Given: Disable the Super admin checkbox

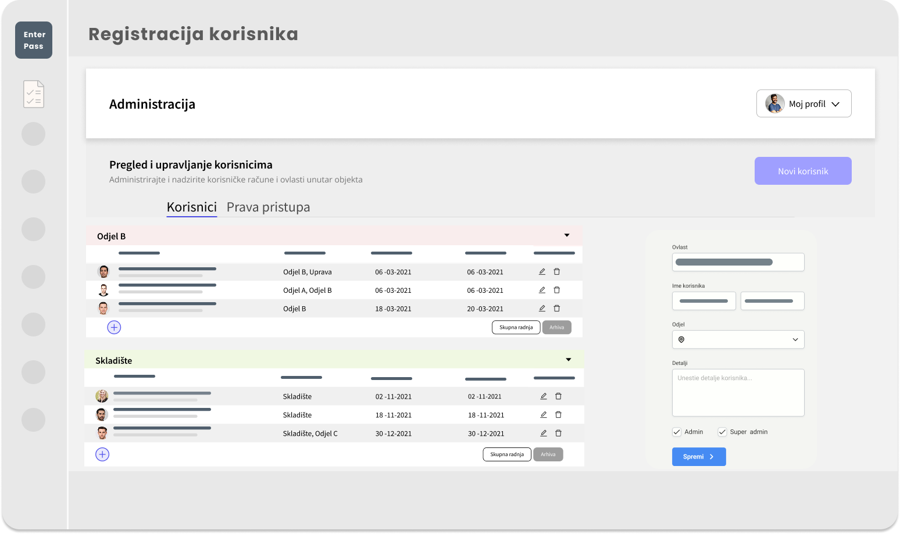Looking at the screenshot, I should point(722,432).
